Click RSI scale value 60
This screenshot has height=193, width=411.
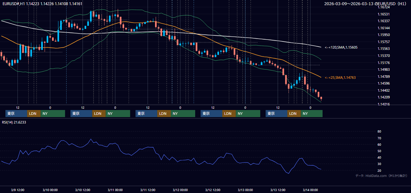(379, 144)
